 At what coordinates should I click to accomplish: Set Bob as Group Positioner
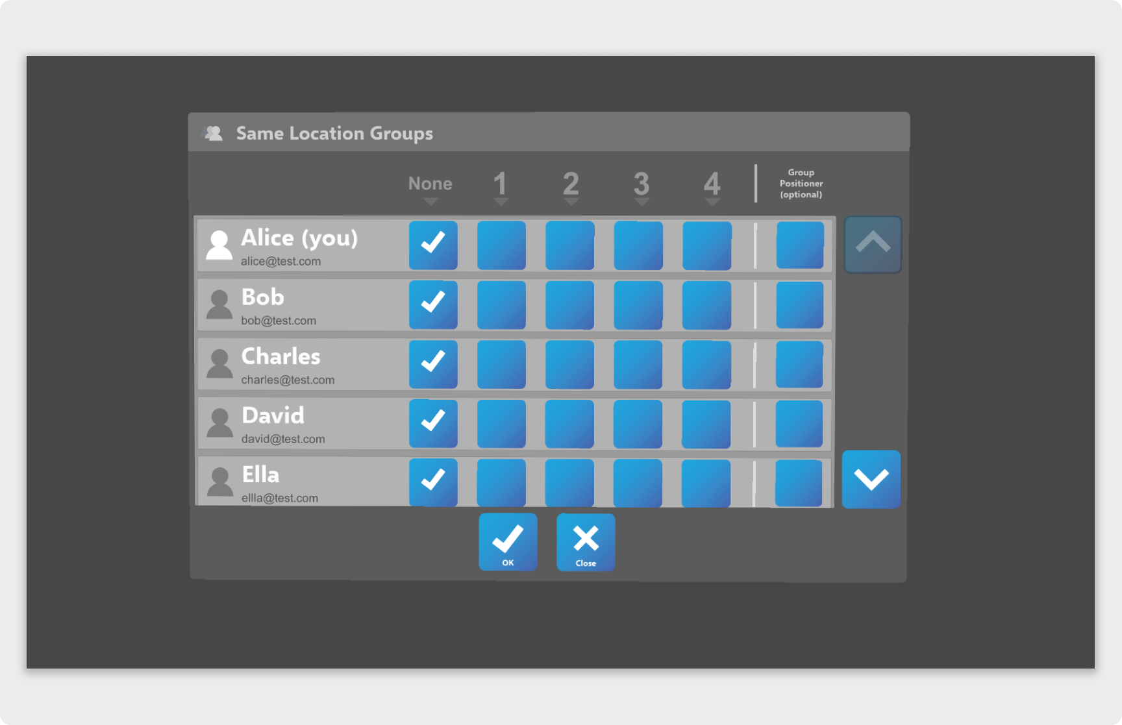pos(800,304)
